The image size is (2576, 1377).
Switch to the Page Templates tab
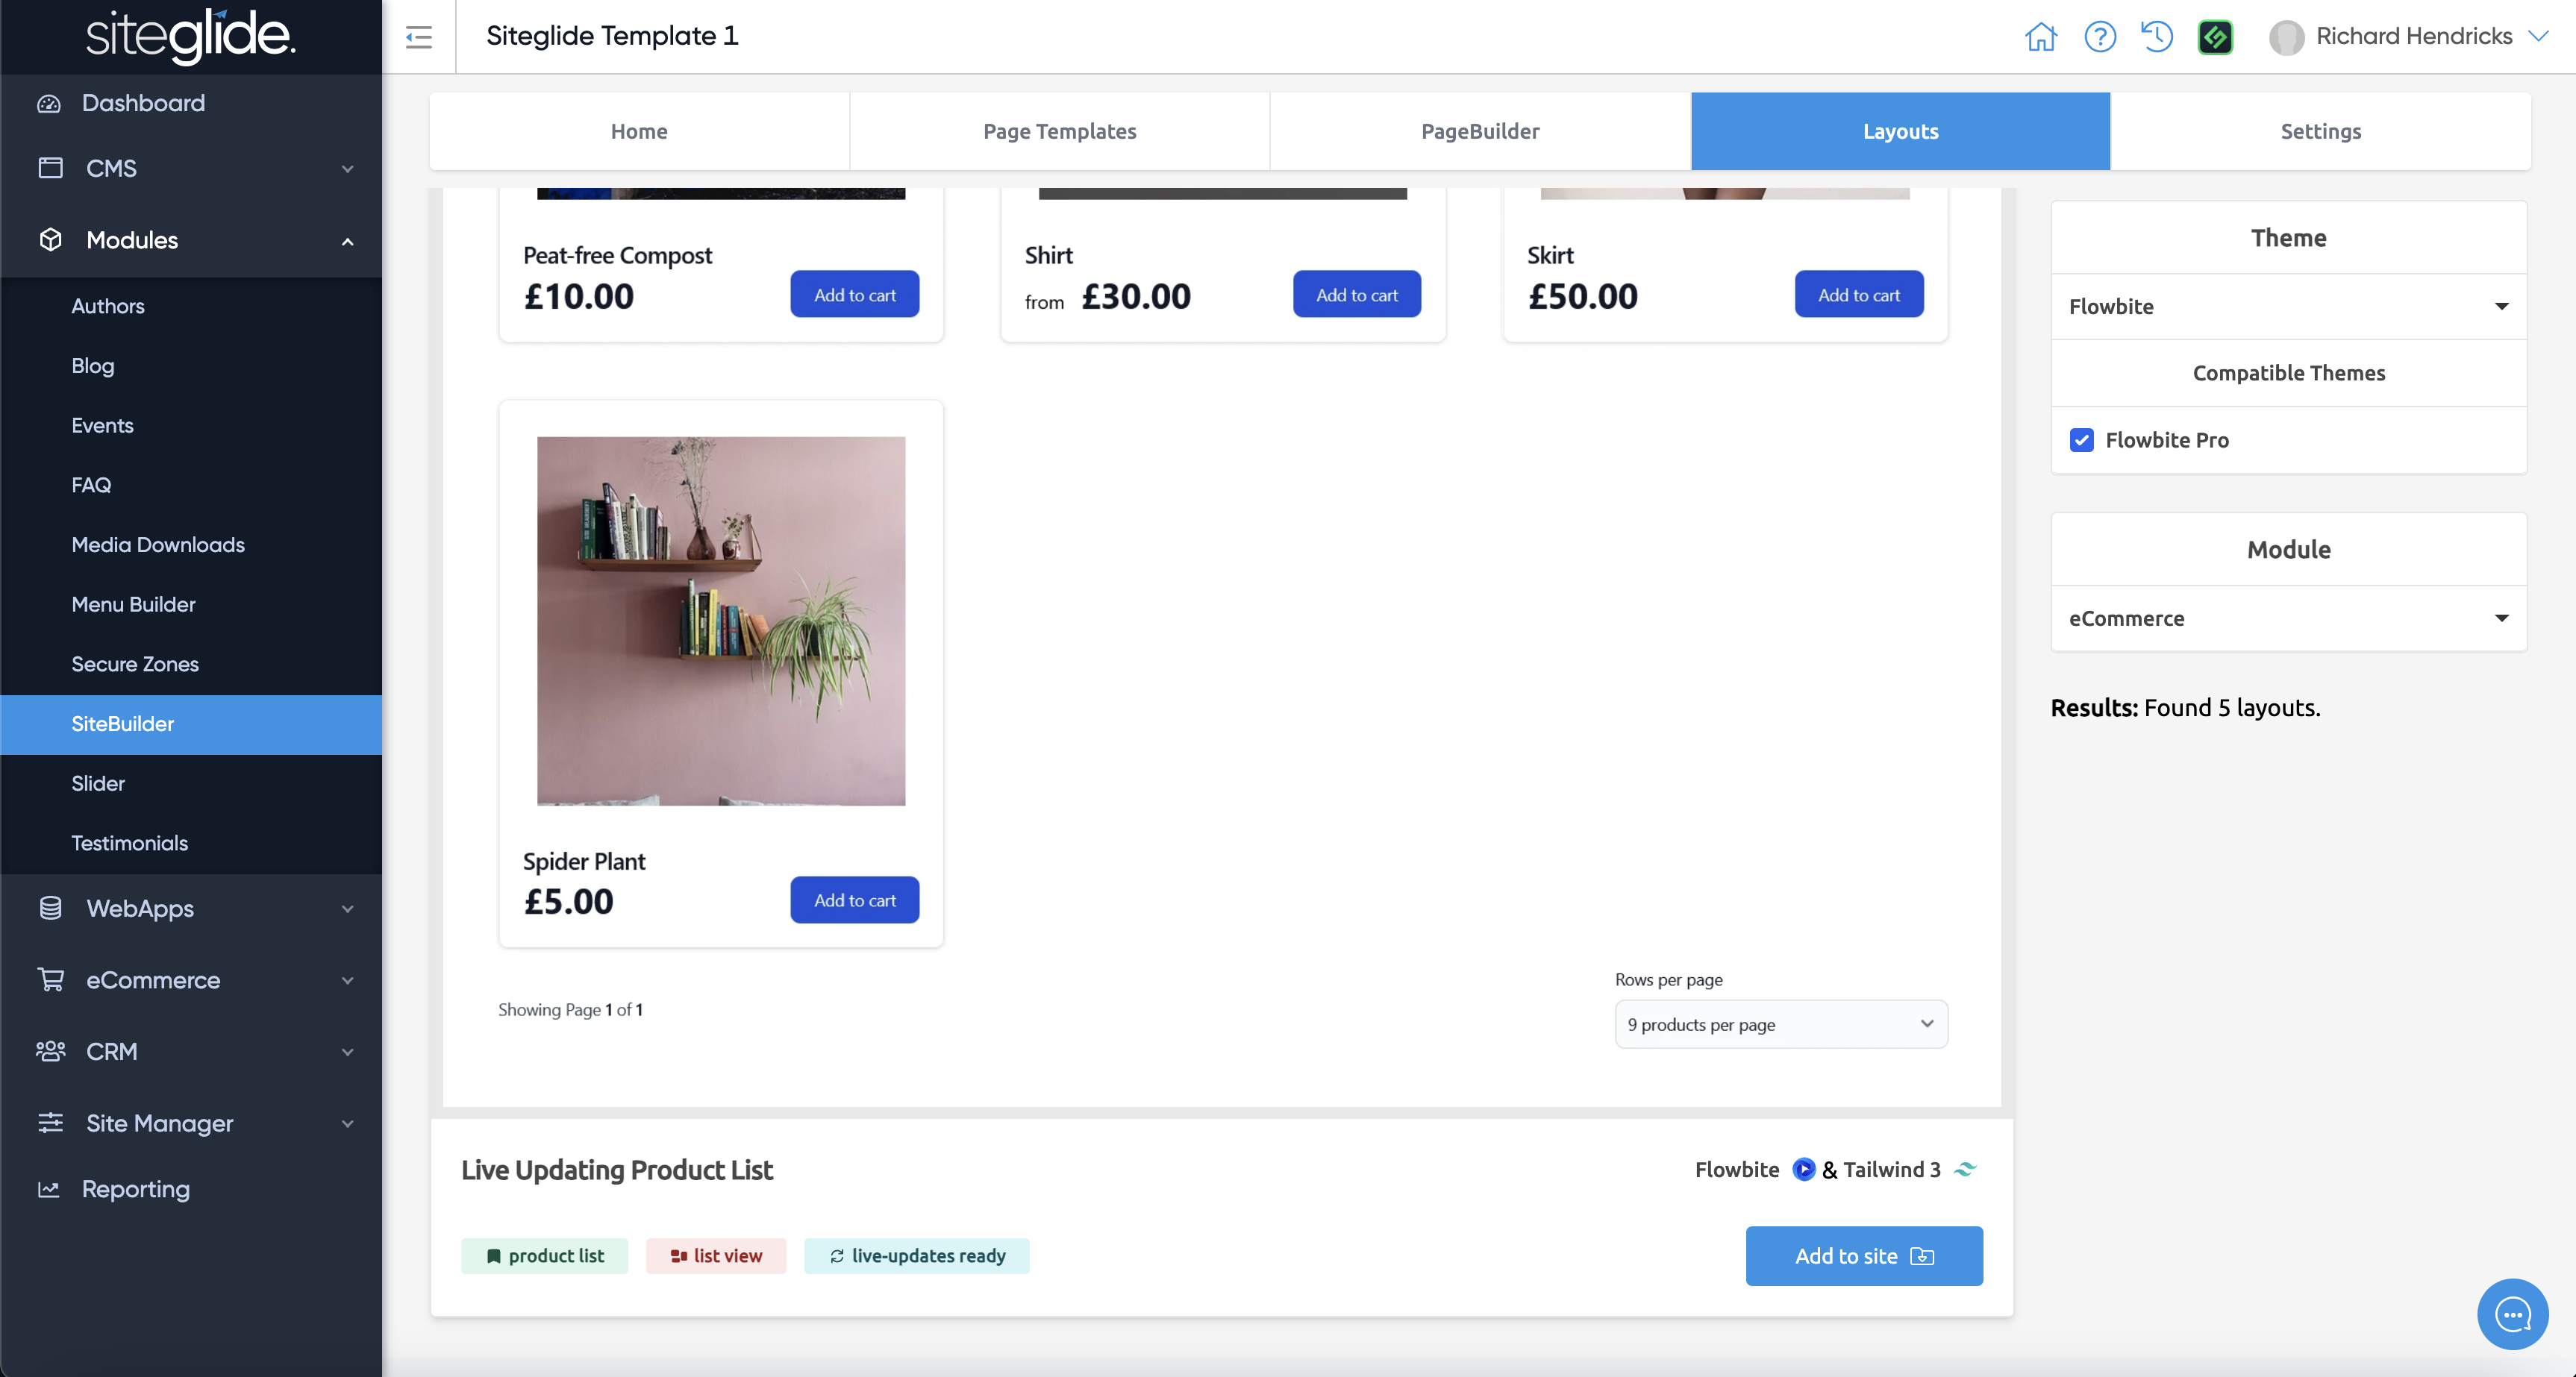[x=1059, y=131]
